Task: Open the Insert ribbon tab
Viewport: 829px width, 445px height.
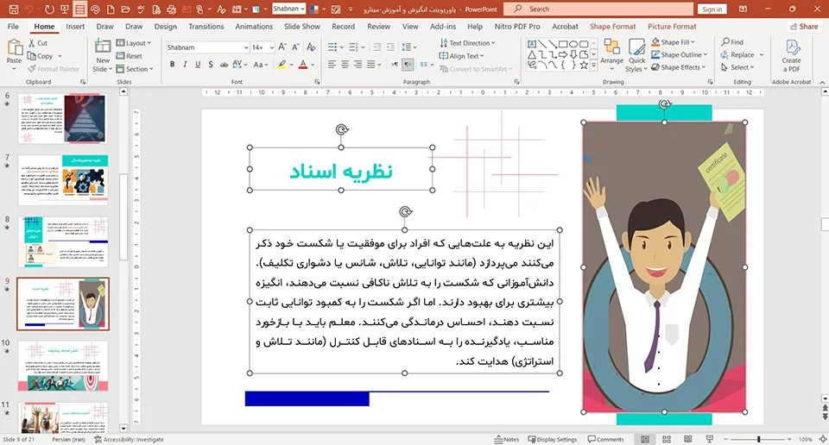Action: (x=75, y=27)
